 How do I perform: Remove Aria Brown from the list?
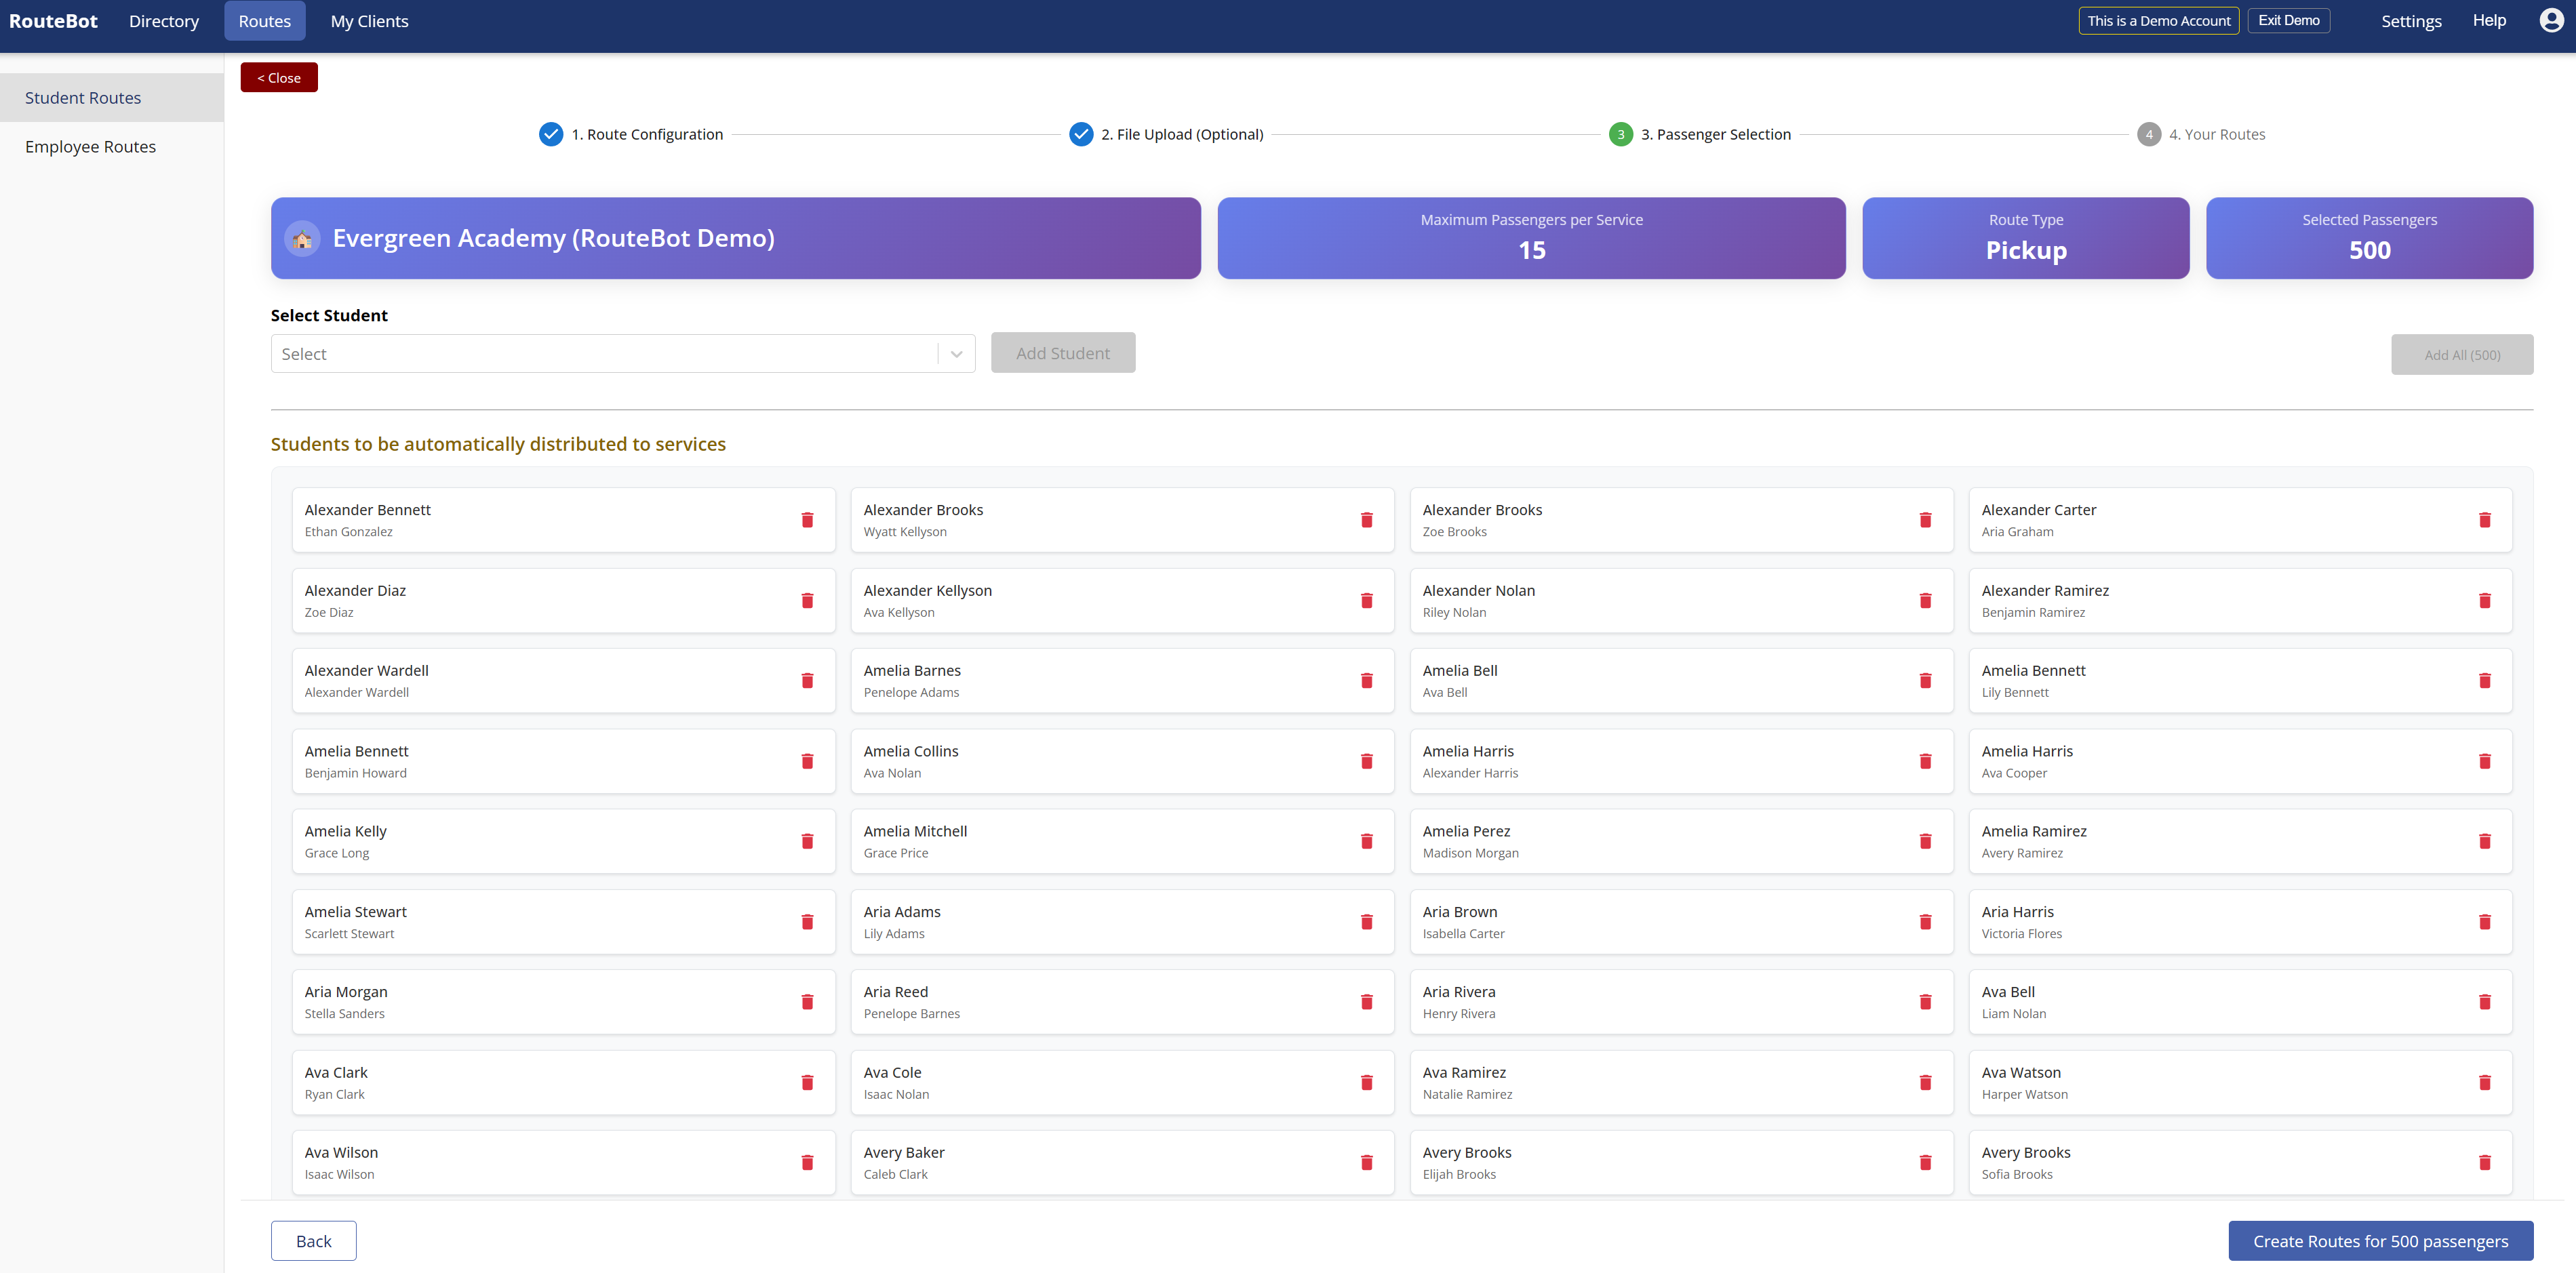(x=1925, y=922)
